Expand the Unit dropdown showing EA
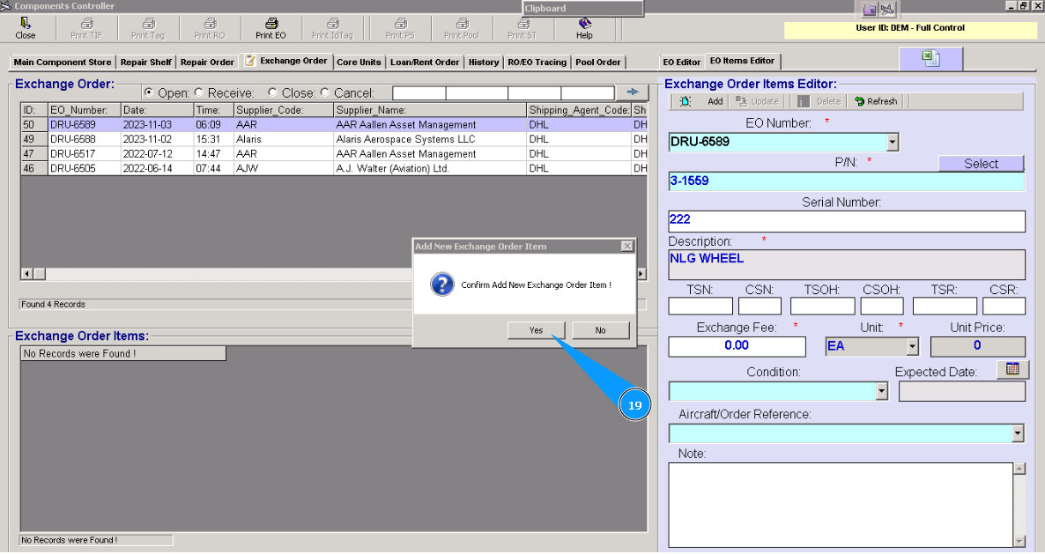 (912, 347)
